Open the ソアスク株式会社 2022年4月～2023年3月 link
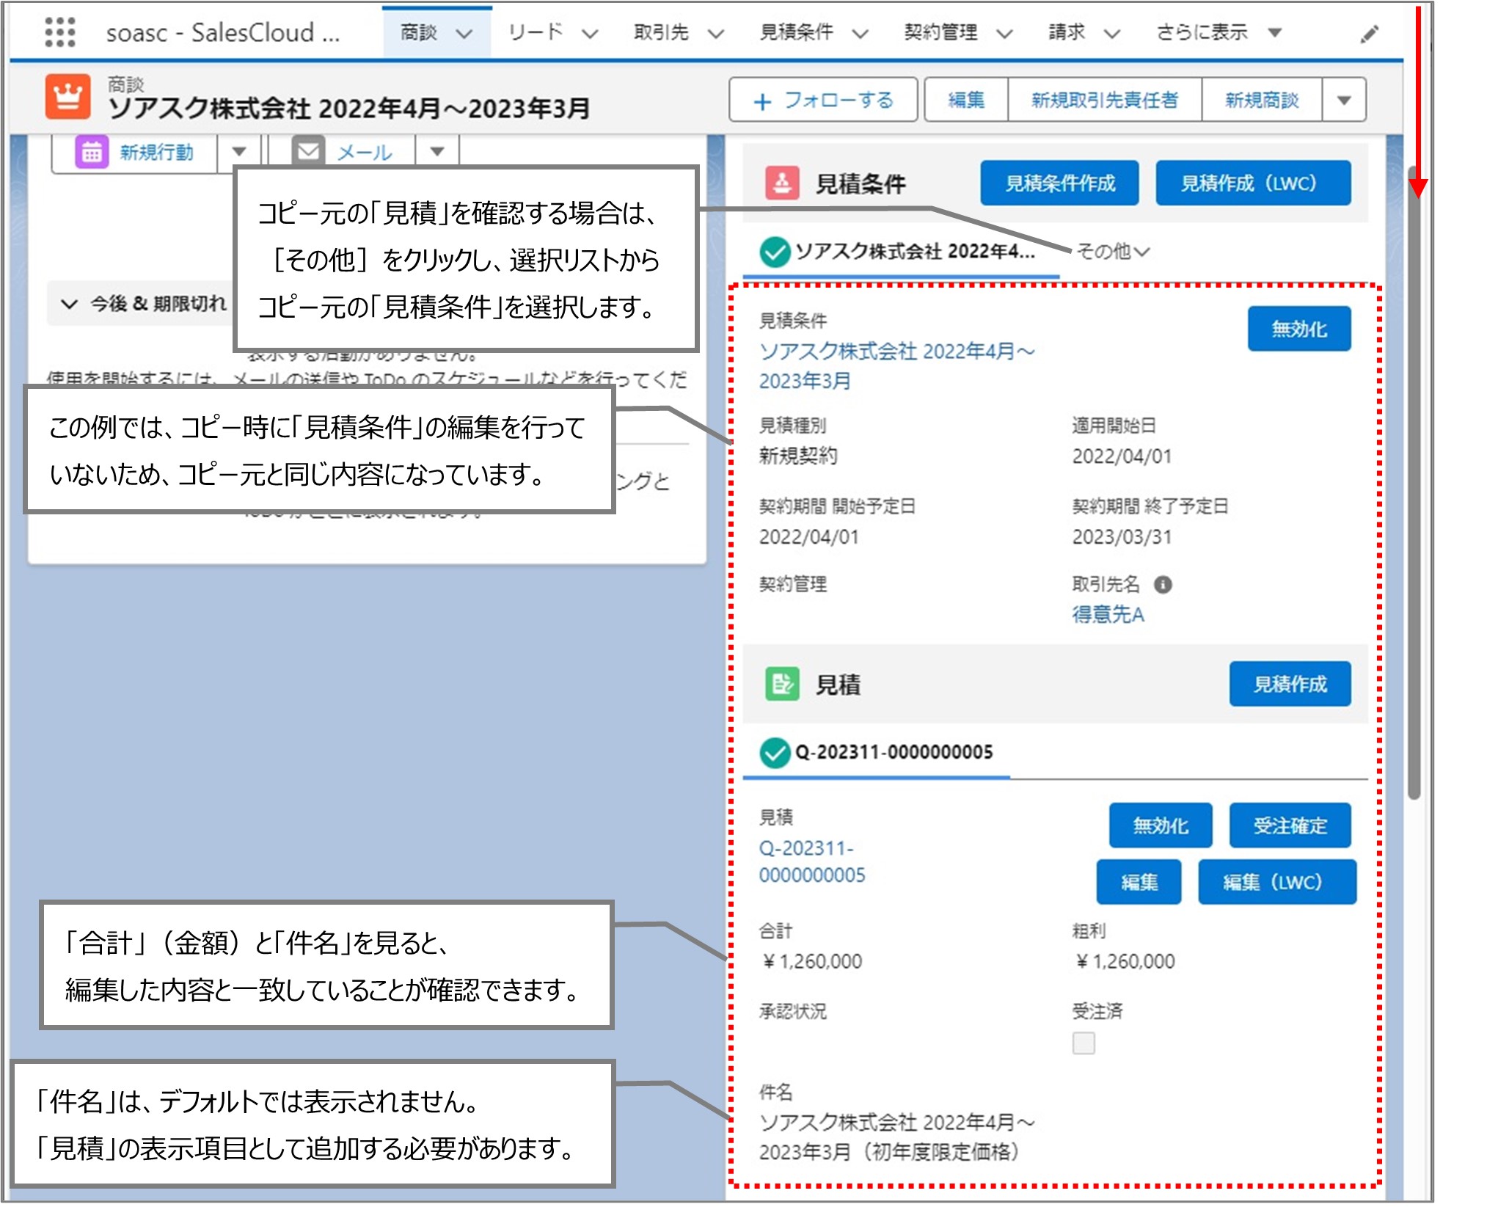Screen dimensions: 1487x1207 tap(896, 366)
